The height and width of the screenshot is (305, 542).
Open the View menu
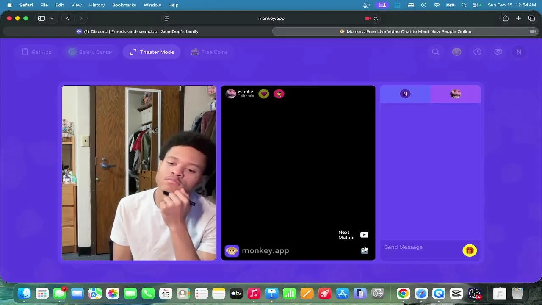click(76, 5)
